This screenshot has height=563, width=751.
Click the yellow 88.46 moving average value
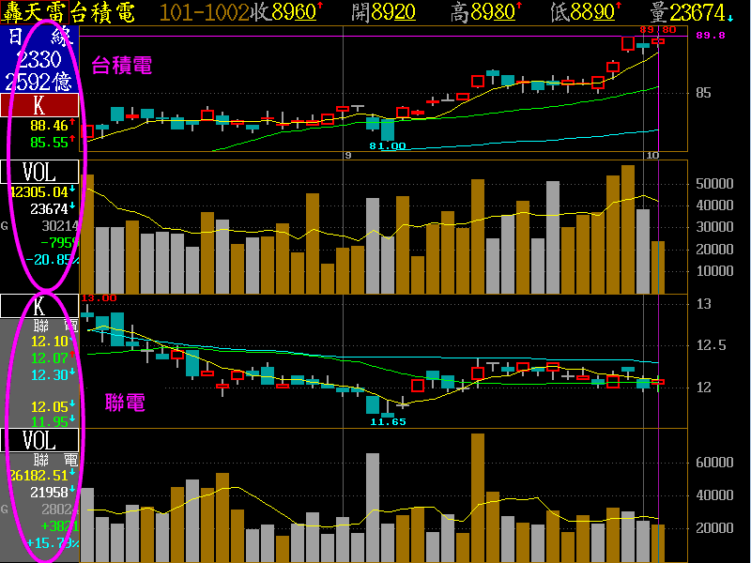(x=49, y=125)
